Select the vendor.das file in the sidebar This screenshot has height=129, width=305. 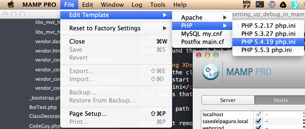(x=48, y=41)
